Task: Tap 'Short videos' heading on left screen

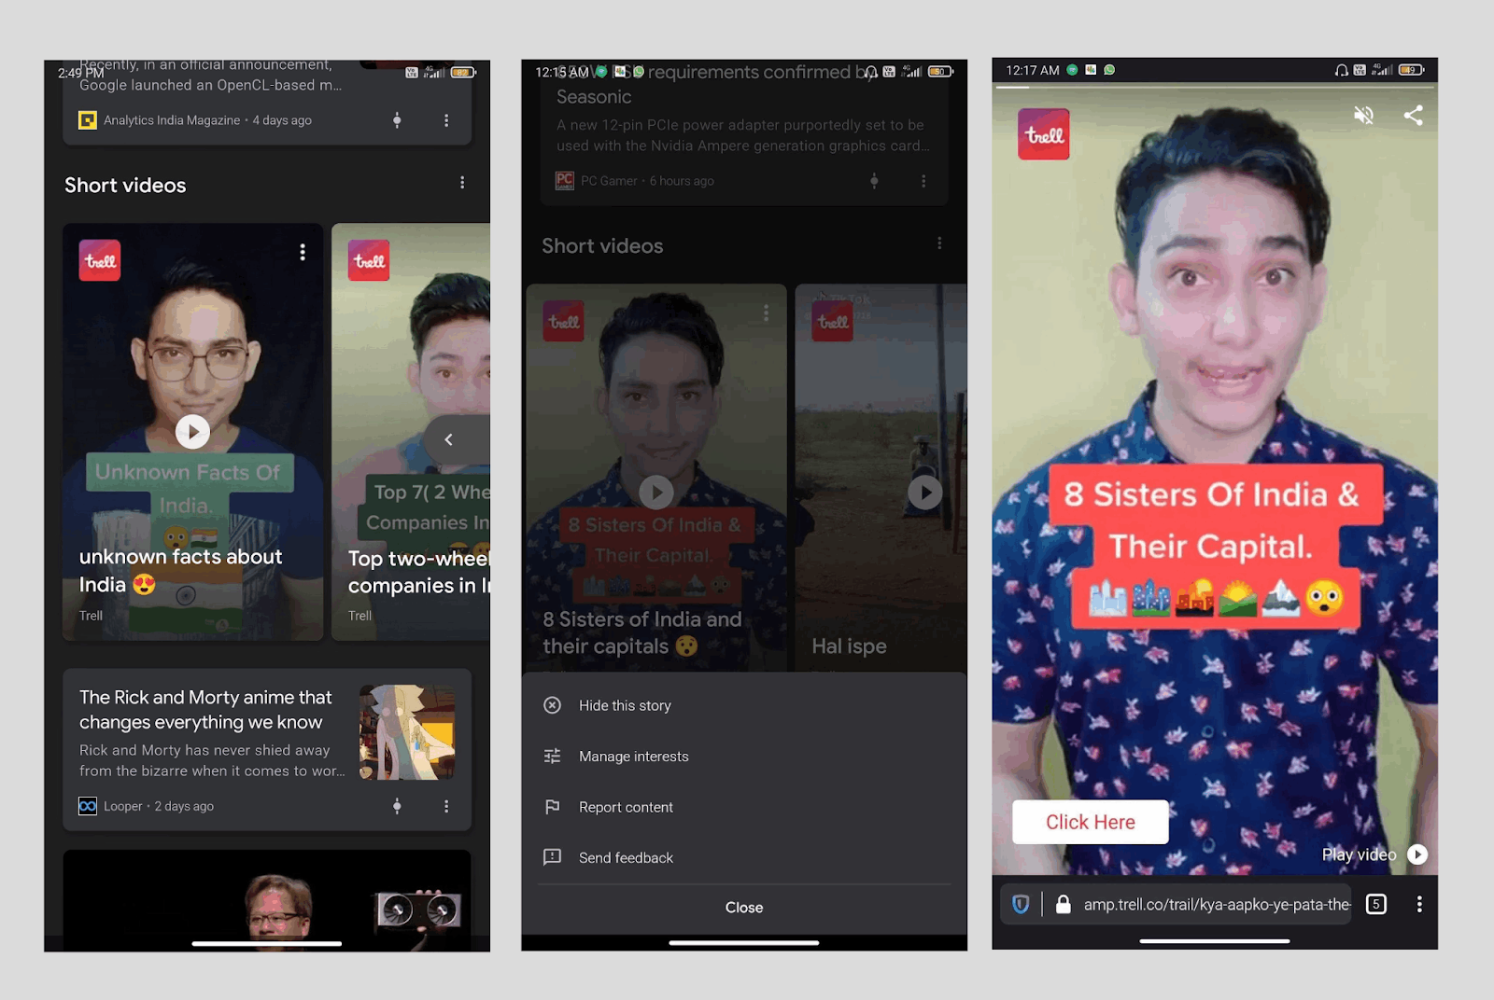Action: pos(125,185)
